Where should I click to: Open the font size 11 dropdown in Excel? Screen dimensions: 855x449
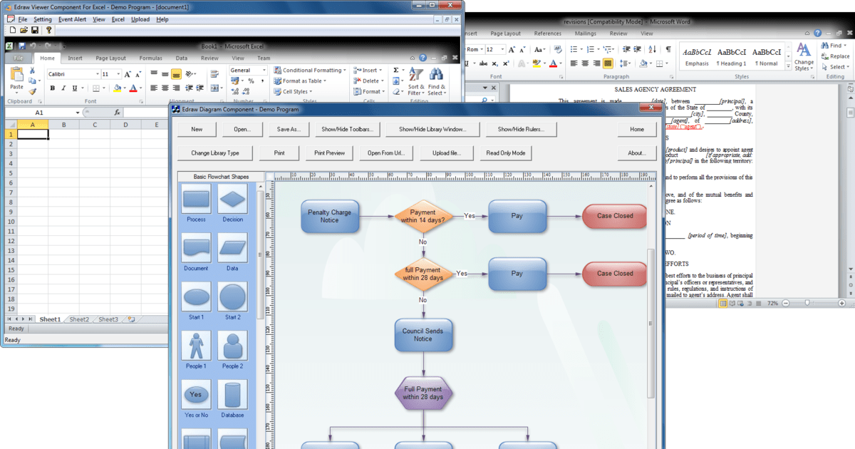pos(117,74)
